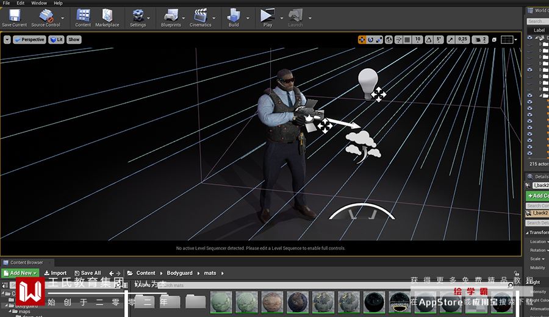Click the Save Current toolbar icon
The image size is (549, 317).
coord(15,18)
